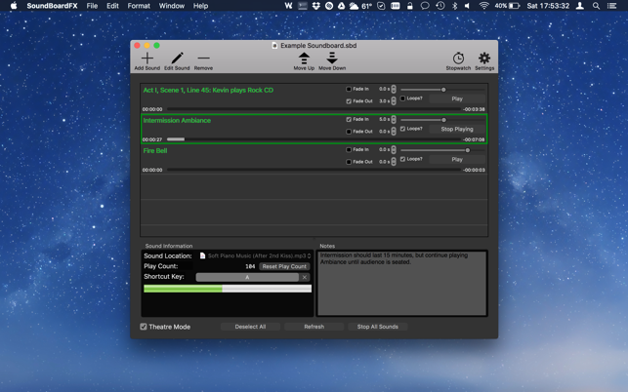
Task: Move selected sound up
Action: click(x=304, y=59)
